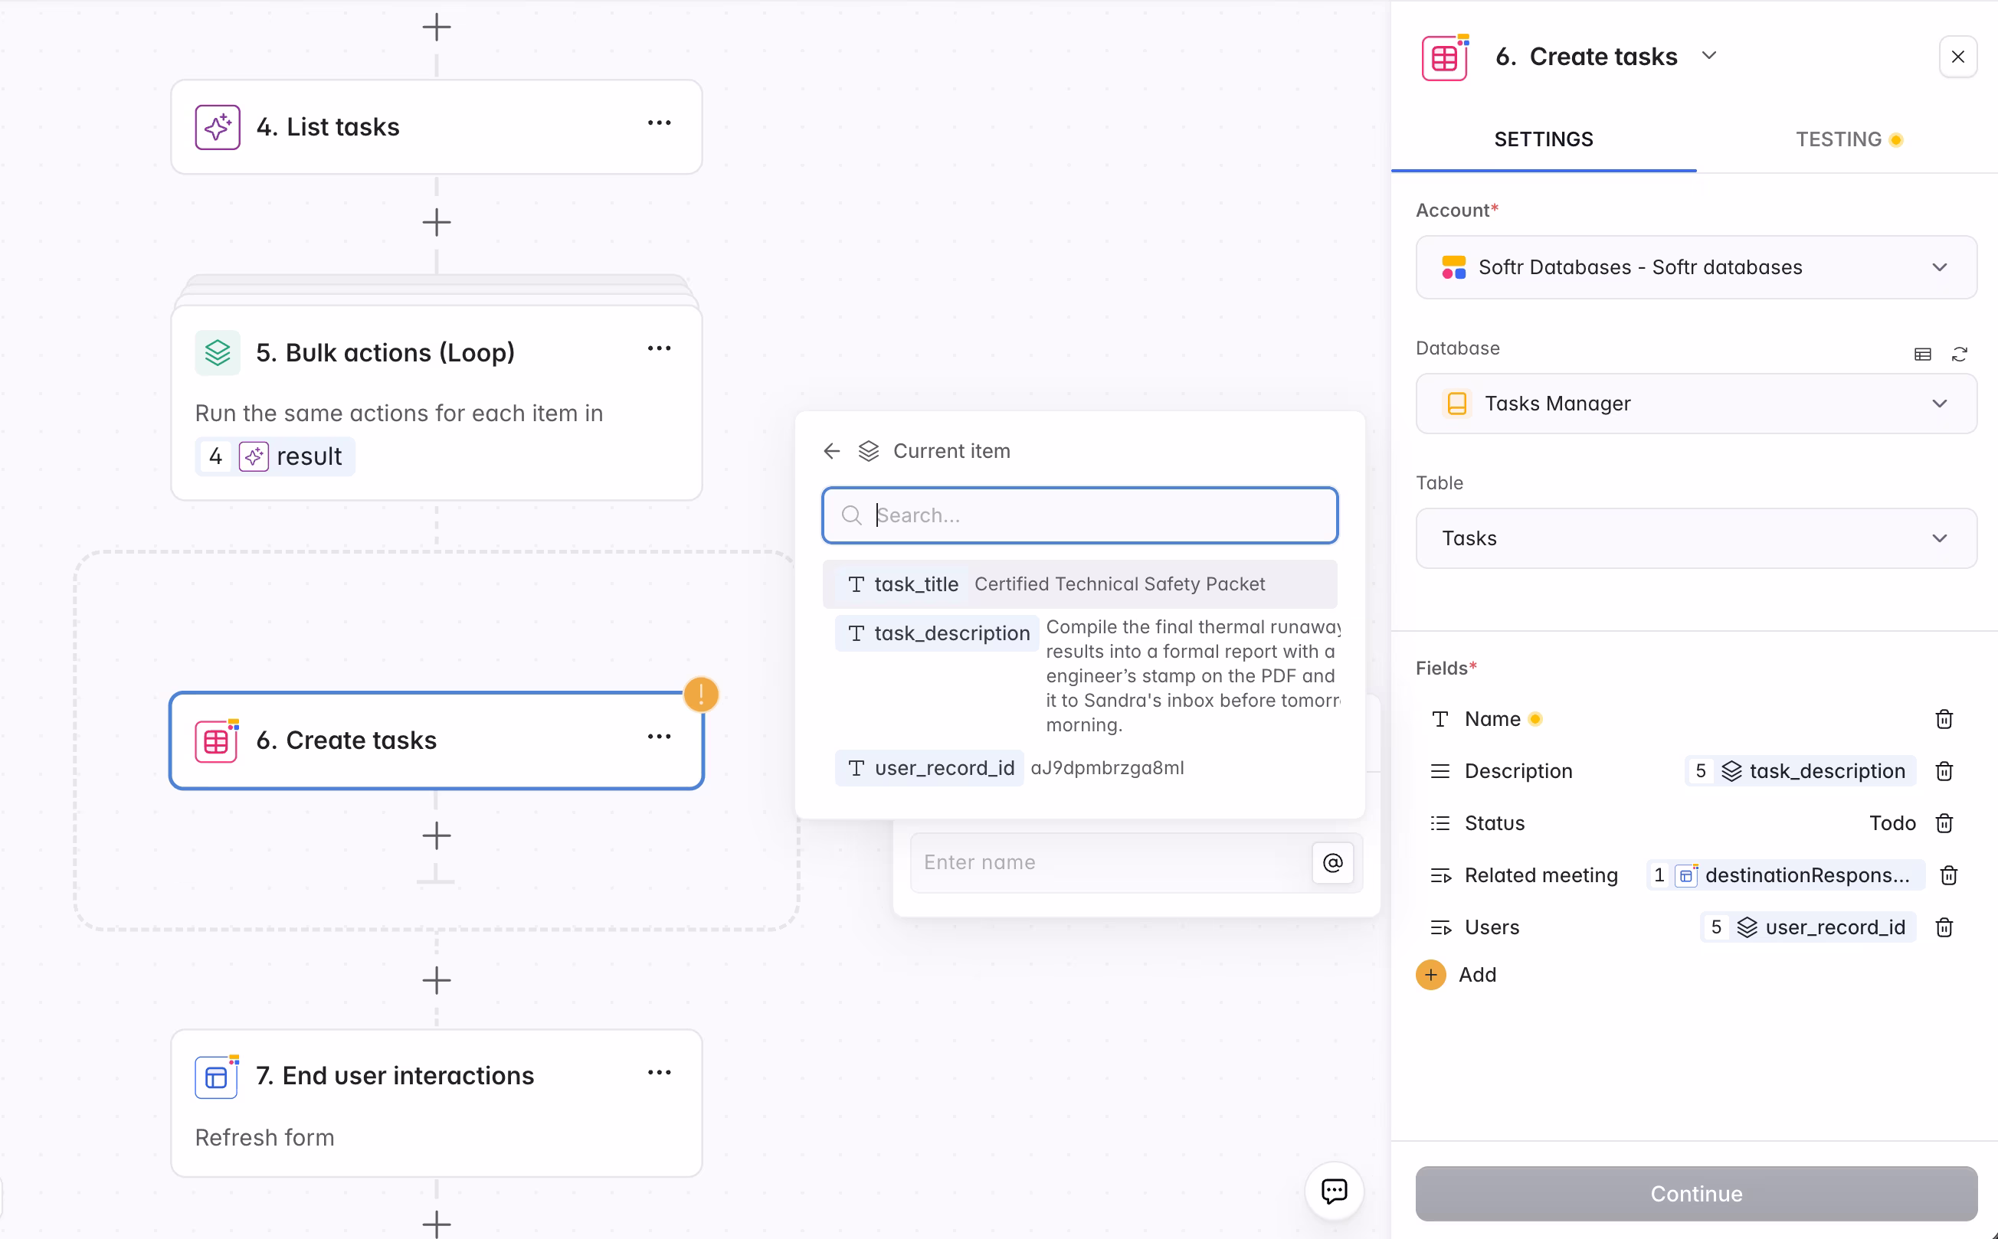Collapse the Create tasks panel header chevron
Image resolution: width=1998 pixels, height=1239 pixels.
(1710, 56)
